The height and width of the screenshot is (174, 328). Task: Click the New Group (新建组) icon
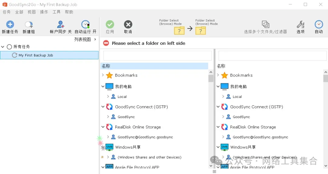pos(29,25)
